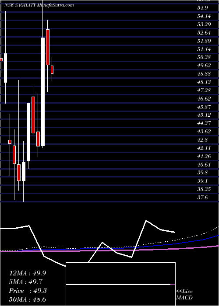Click the 41.36 price axis label
Viewport: 219px width, 306px height.
(x=204, y=156)
